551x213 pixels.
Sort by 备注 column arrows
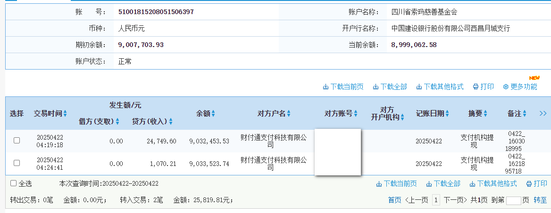click(524, 113)
